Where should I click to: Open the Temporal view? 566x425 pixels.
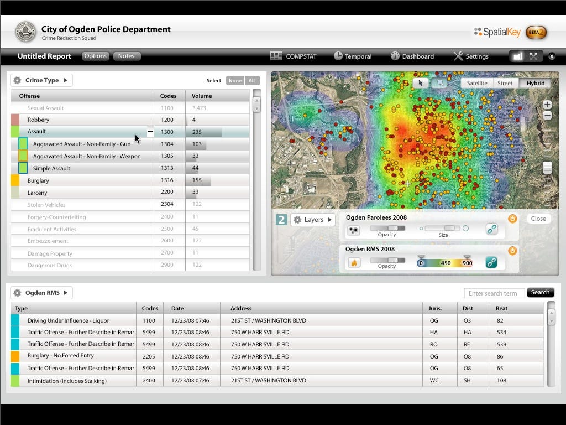point(353,56)
